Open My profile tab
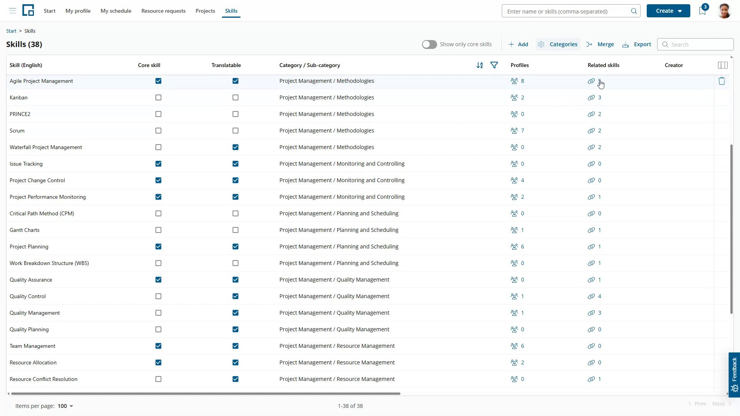740x416 pixels. click(78, 11)
